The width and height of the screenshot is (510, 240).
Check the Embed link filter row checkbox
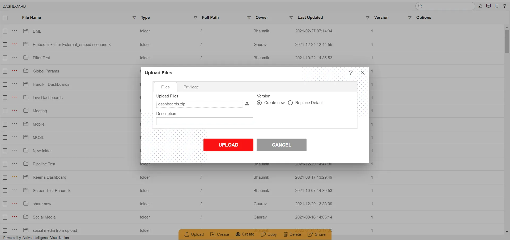click(5, 44)
